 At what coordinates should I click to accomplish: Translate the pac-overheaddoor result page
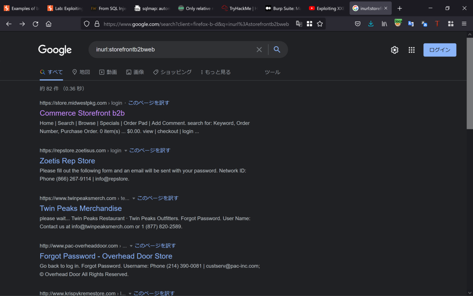tap(155, 245)
